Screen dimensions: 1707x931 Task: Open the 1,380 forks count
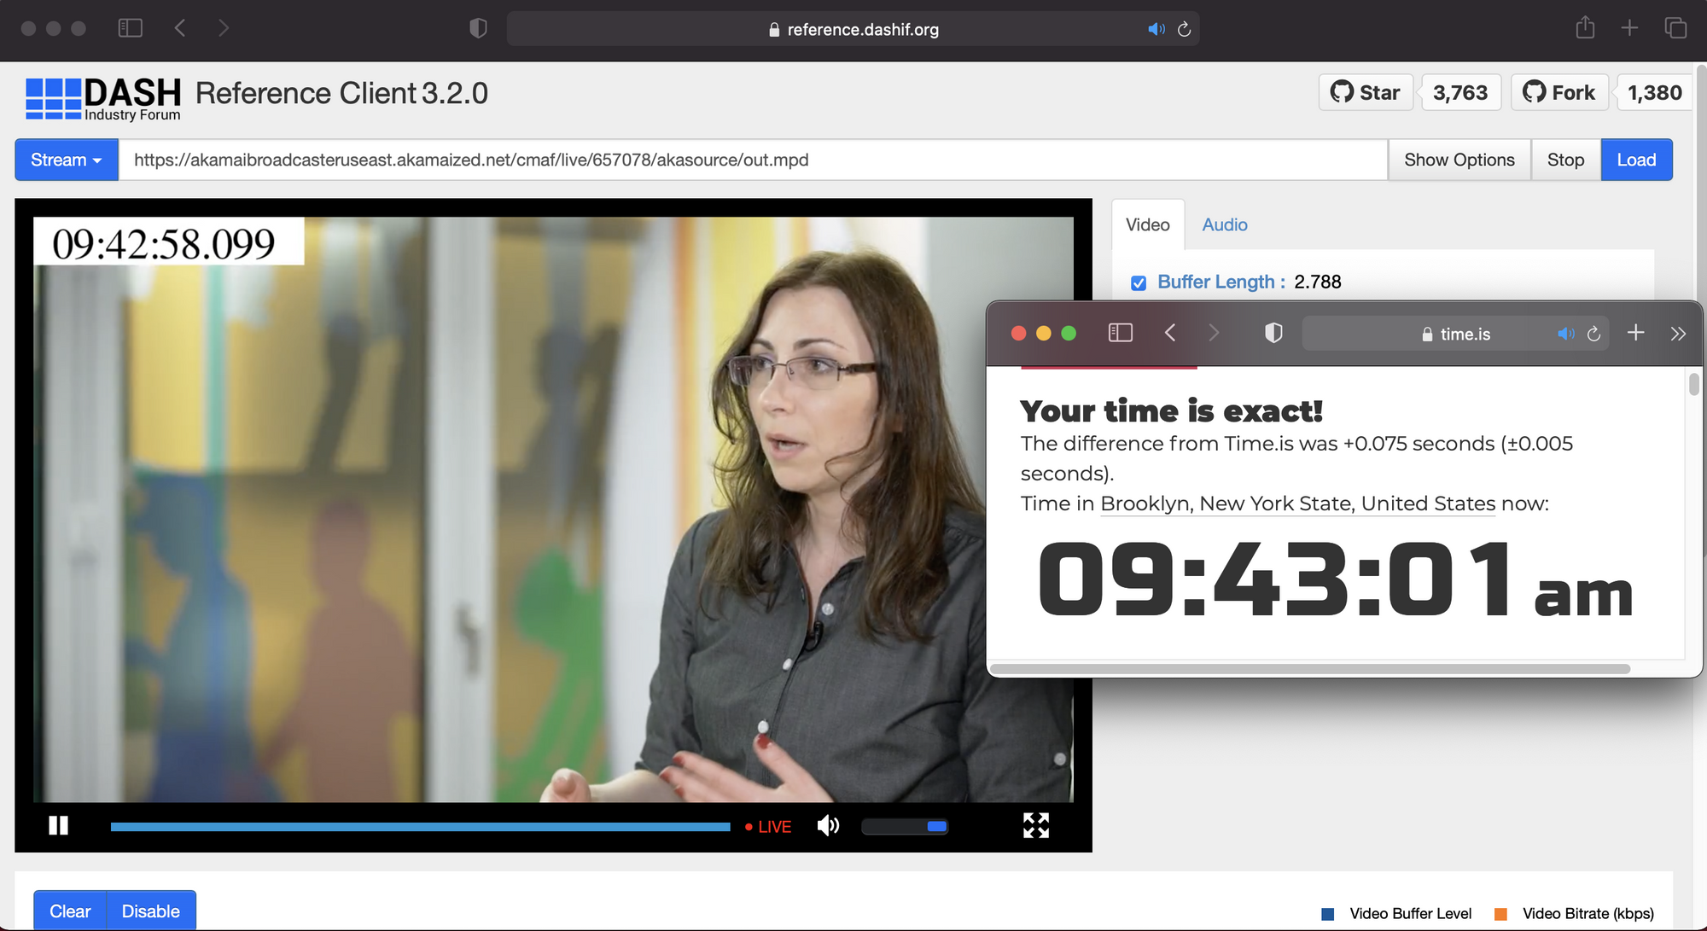pyautogui.click(x=1654, y=92)
